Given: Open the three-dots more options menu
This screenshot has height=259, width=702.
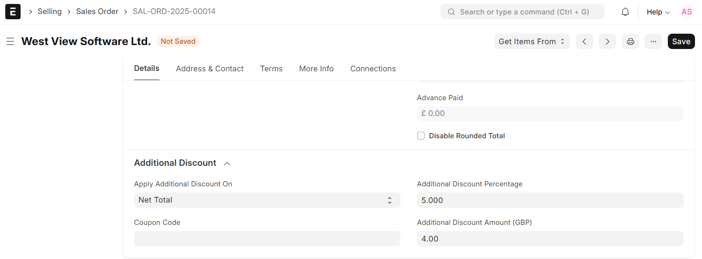Looking at the screenshot, I should (653, 42).
